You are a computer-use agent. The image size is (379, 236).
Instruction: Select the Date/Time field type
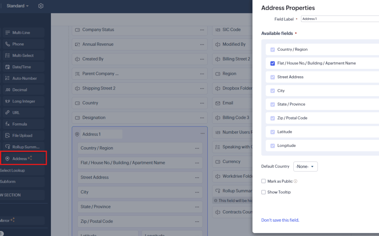(24, 67)
